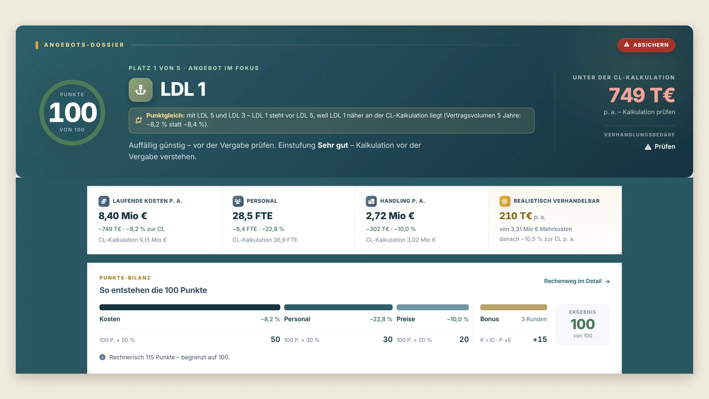Click the dark Kosten progress bar
Image resolution: width=709 pixels, height=399 pixels.
190,307
